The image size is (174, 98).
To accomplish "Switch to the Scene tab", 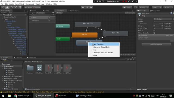I will pos(33,11).
